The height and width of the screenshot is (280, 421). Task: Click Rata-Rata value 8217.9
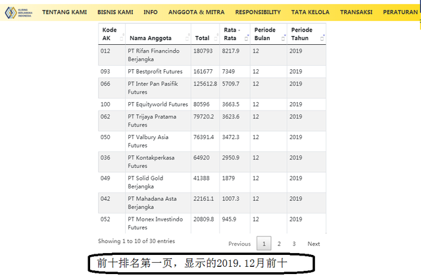[x=231, y=51]
